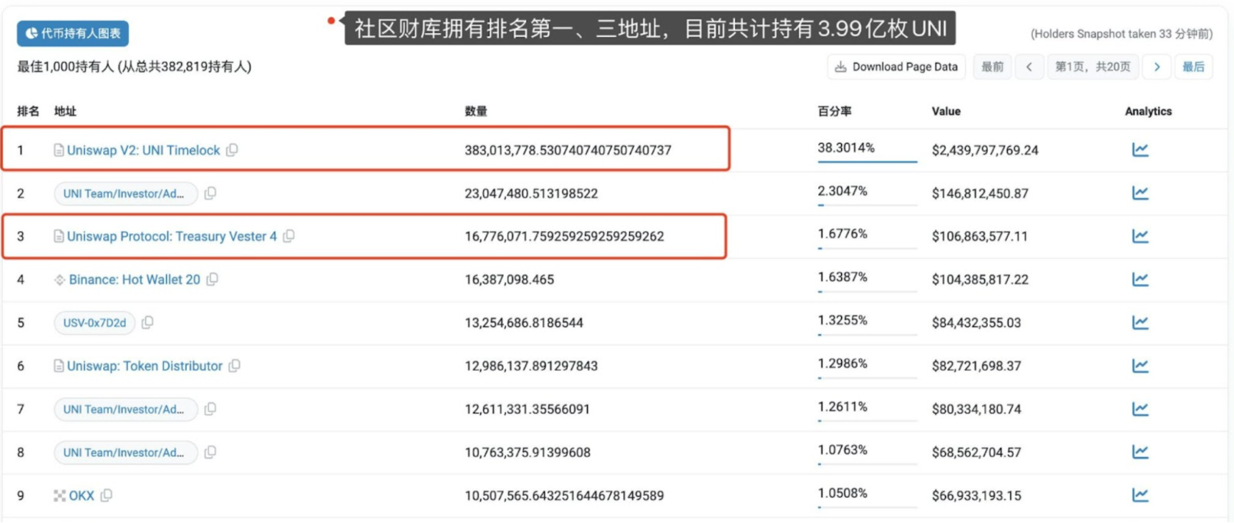Click the 第1页, 共20页 page indicator
The height and width of the screenshot is (523, 1234).
(1092, 67)
